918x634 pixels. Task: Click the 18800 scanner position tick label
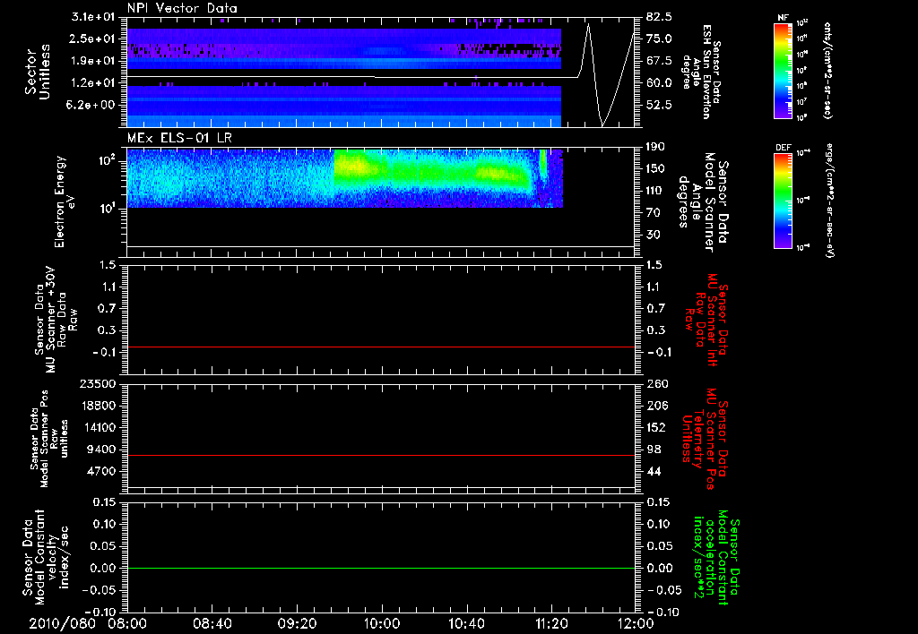(x=97, y=406)
